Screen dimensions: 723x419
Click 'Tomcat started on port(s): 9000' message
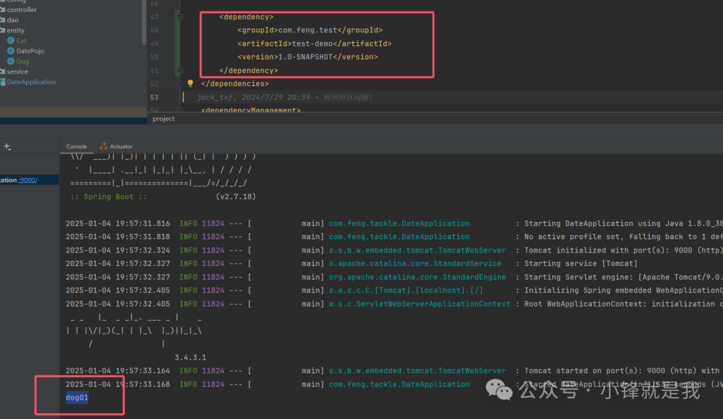(623, 371)
